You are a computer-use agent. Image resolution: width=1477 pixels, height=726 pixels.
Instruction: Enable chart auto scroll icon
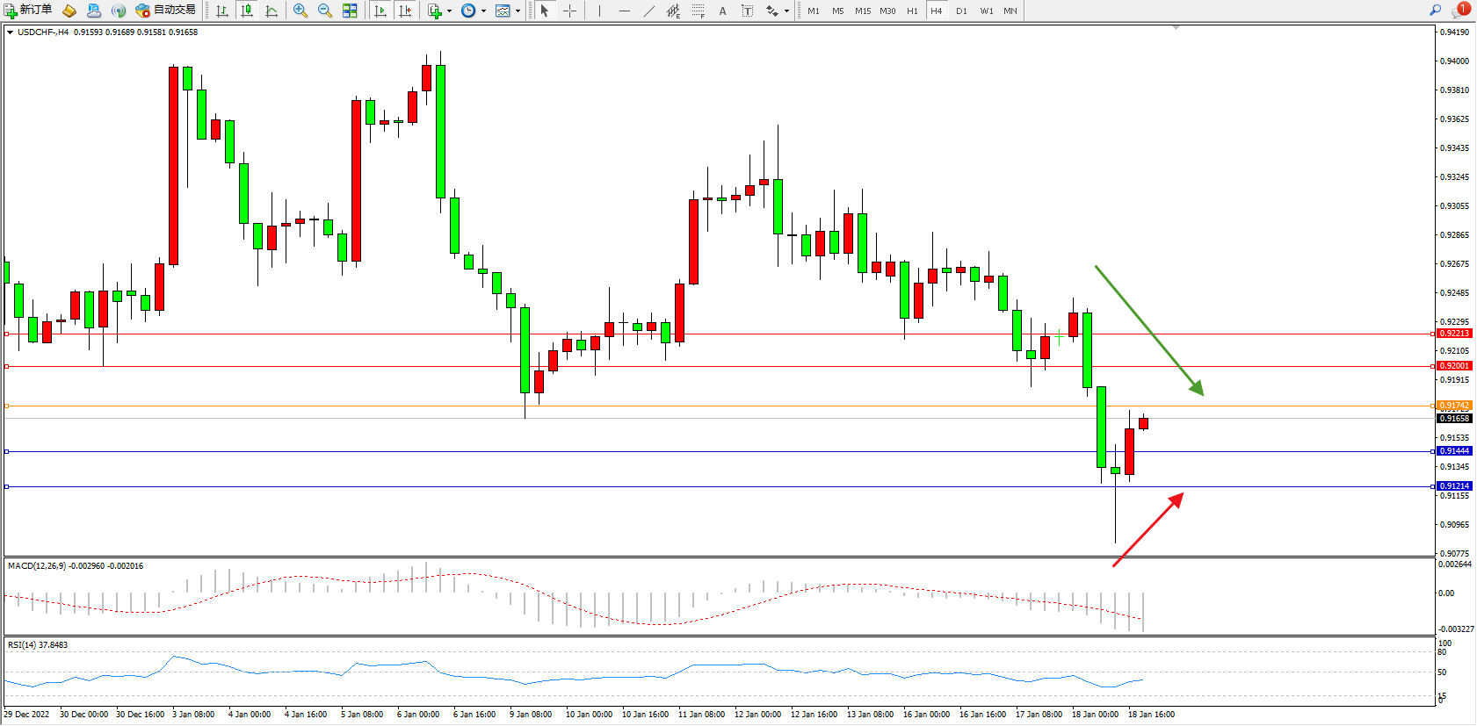click(x=380, y=11)
